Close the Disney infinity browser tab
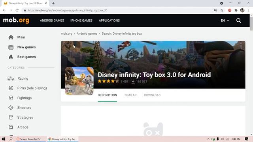This screenshot has height=142, width=253. 46,3
